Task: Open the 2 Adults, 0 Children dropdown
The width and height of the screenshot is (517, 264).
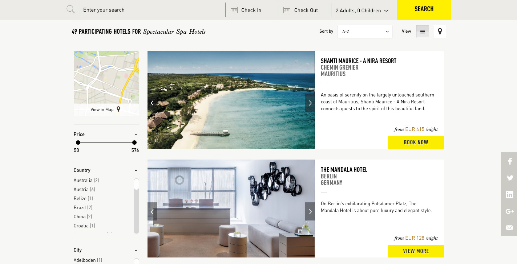Action: coord(362,11)
